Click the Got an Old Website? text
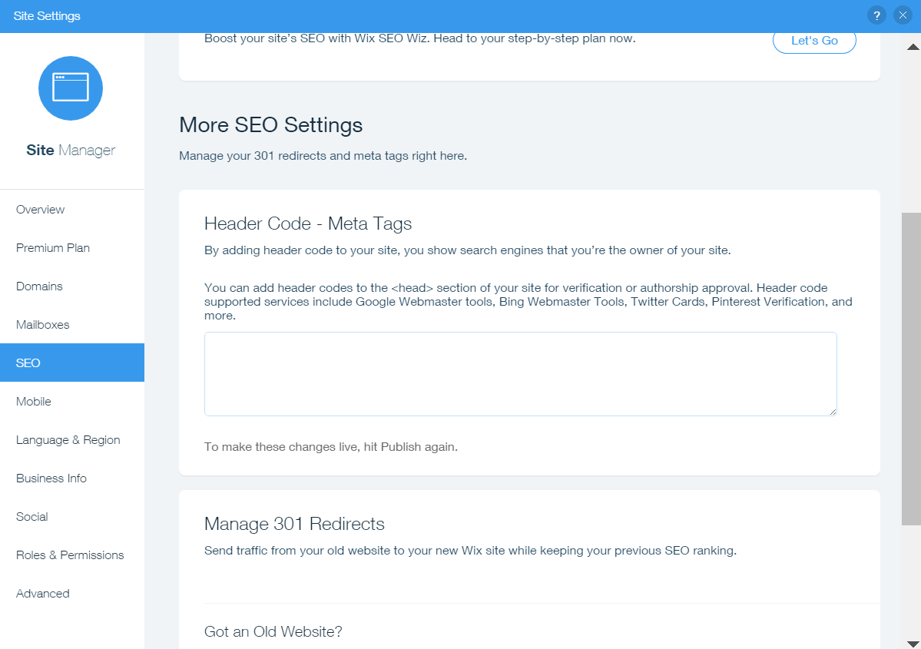The width and height of the screenshot is (921, 649). click(x=273, y=632)
